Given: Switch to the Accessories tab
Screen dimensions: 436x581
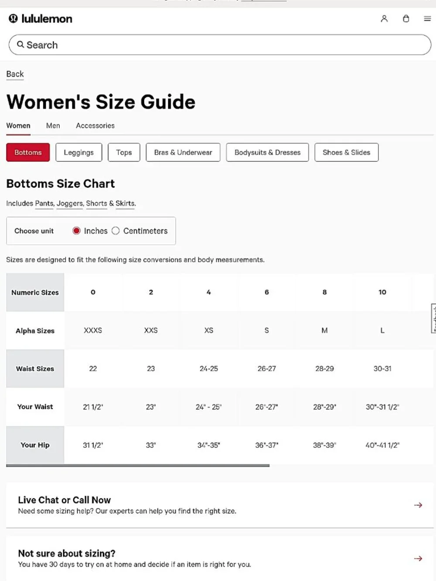Looking at the screenshot, I should point(95,126).
